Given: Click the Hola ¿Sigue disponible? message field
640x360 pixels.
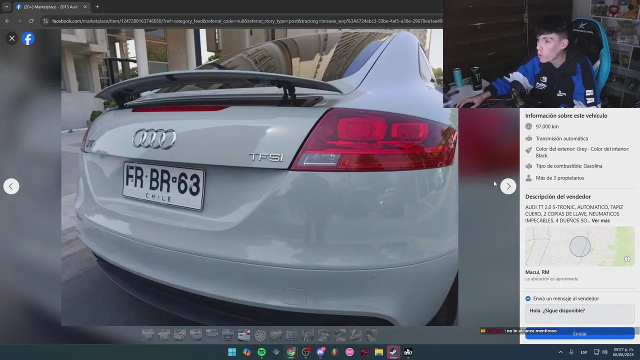Looking at the screenshot, I should (x=579, y=314).
